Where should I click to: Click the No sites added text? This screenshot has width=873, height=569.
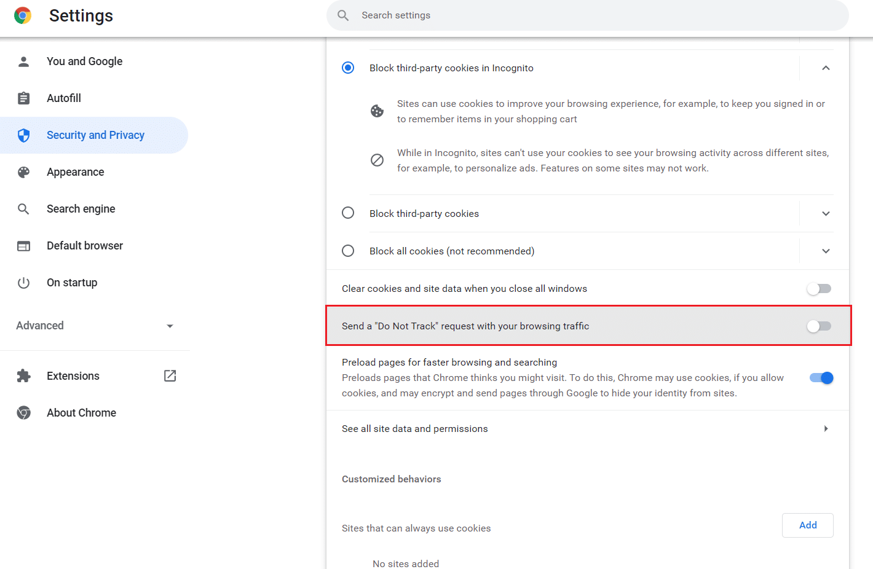(406, 563)
